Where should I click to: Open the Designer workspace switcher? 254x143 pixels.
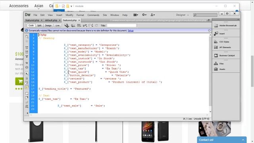pos(182,15)
